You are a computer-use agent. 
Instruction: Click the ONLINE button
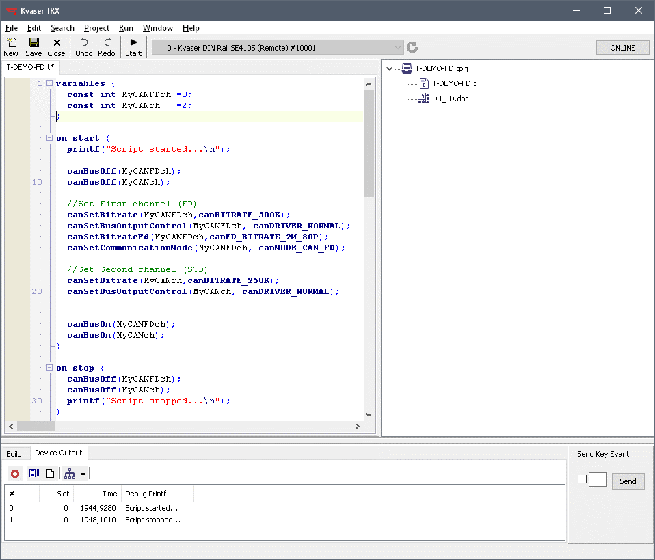coord(622,48)
